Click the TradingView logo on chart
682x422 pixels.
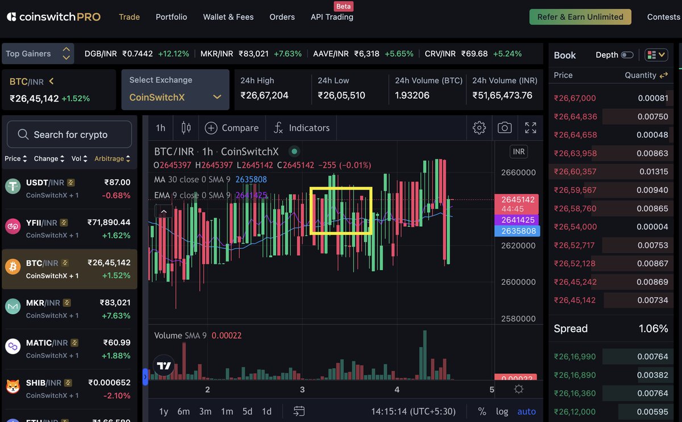[164, 366]
